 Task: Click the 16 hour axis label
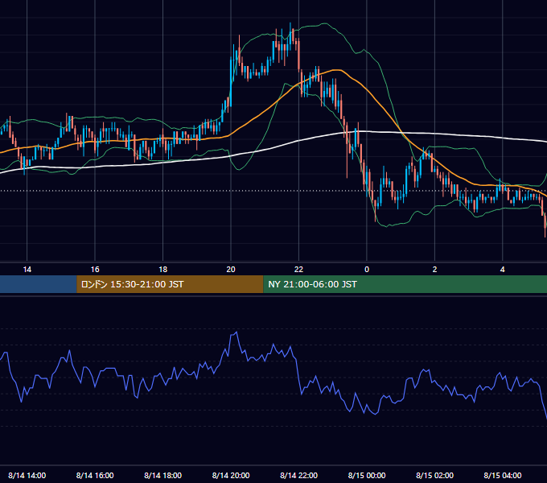[95, 270]
